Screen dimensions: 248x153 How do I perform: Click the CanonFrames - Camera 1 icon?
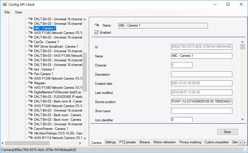(x=30, y=128)
